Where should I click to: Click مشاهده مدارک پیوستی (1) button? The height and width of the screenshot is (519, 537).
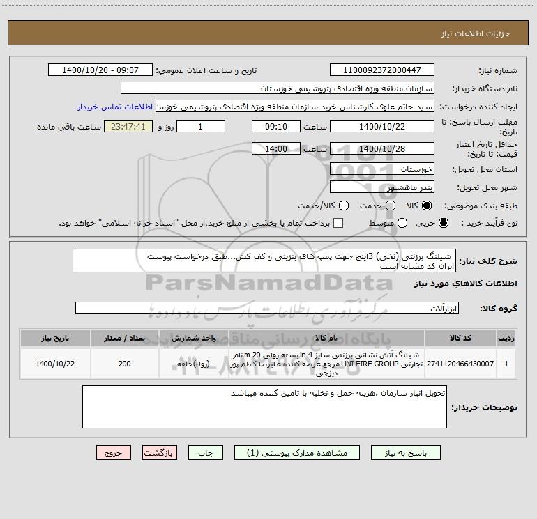pyautogui.click(x=297, y=453)
